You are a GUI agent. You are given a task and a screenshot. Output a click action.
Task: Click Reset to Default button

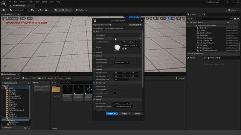[135, 25]
